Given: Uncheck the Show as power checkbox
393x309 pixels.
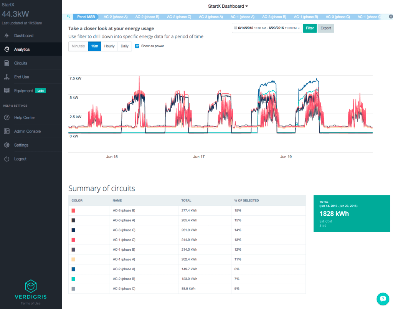Looking at the screenshot, I should 137,46.
